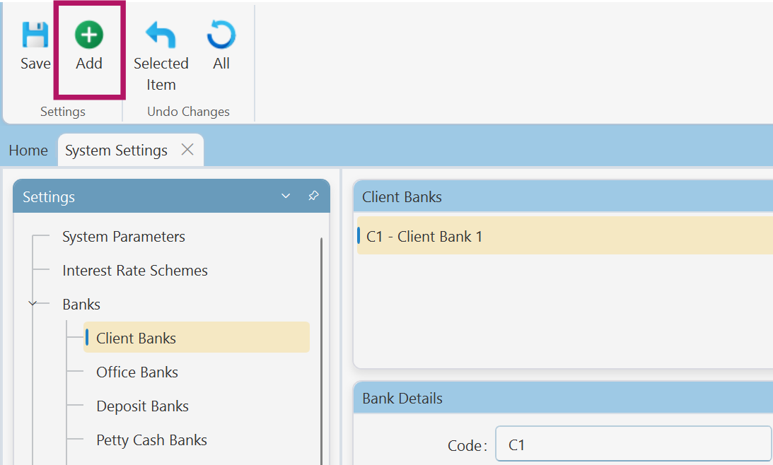Click inside the Code input field
773x465 pixels.
632,445
